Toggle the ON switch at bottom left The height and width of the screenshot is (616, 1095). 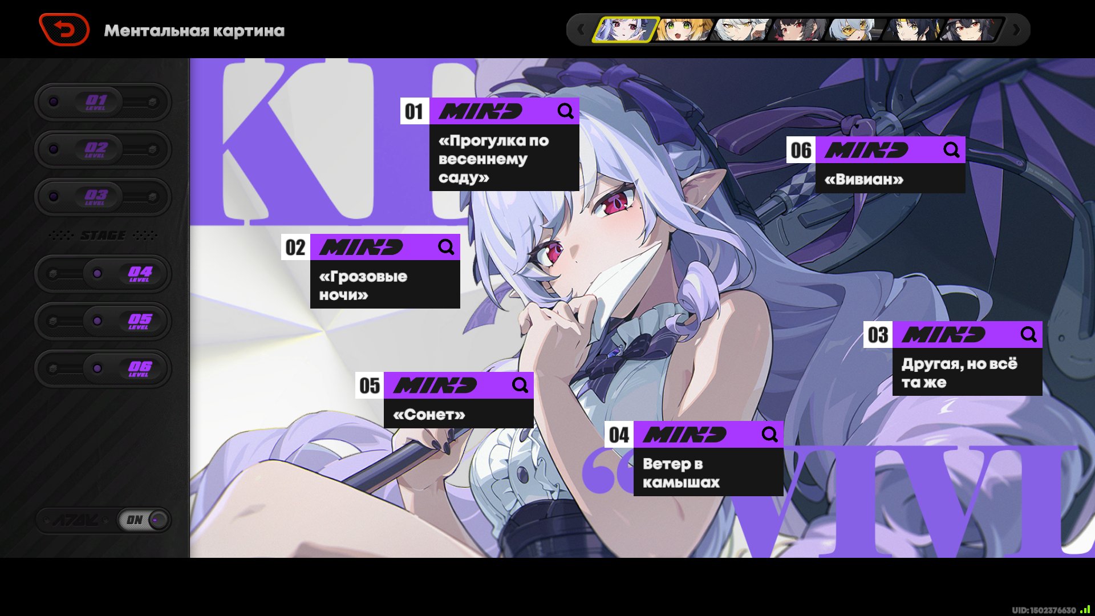pos(144,520)
